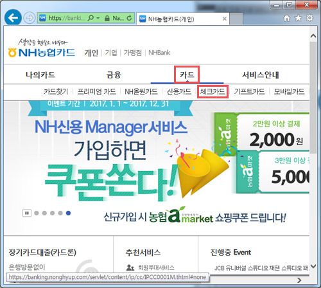The width and height of the screenshot is (321, 288).
Task: Open Favorites star icon
Action: [x=298, y=18]
